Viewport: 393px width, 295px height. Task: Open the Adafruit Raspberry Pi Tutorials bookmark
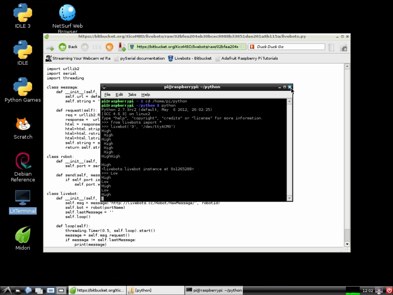pos(246,58)
